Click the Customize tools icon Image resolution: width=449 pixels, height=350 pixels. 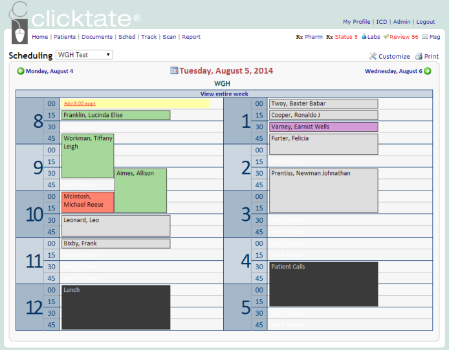point(373,56)
